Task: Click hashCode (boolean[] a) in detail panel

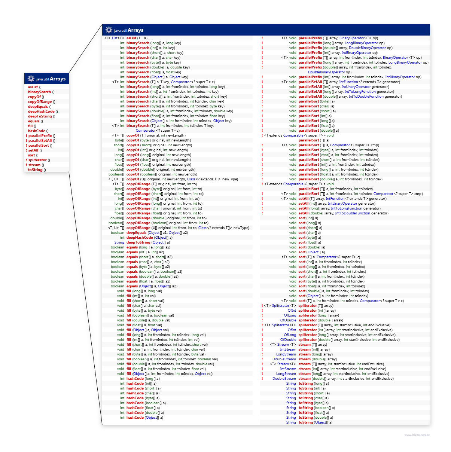Action: tap(146, 403)
